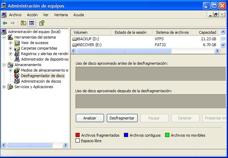Image resolution: width=228 pixels, height=158 pixels.
Task: Click the Administrador de dispositivos icon
Action: tap(17, 59)
